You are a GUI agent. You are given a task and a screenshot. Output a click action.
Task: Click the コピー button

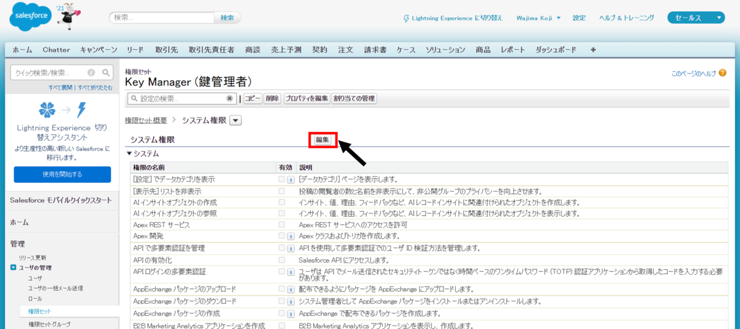pos(253,98)
